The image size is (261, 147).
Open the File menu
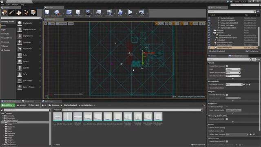click(3, 4)
